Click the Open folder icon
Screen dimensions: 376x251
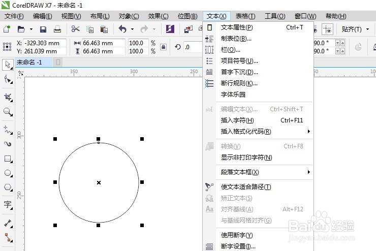[21, 29]
